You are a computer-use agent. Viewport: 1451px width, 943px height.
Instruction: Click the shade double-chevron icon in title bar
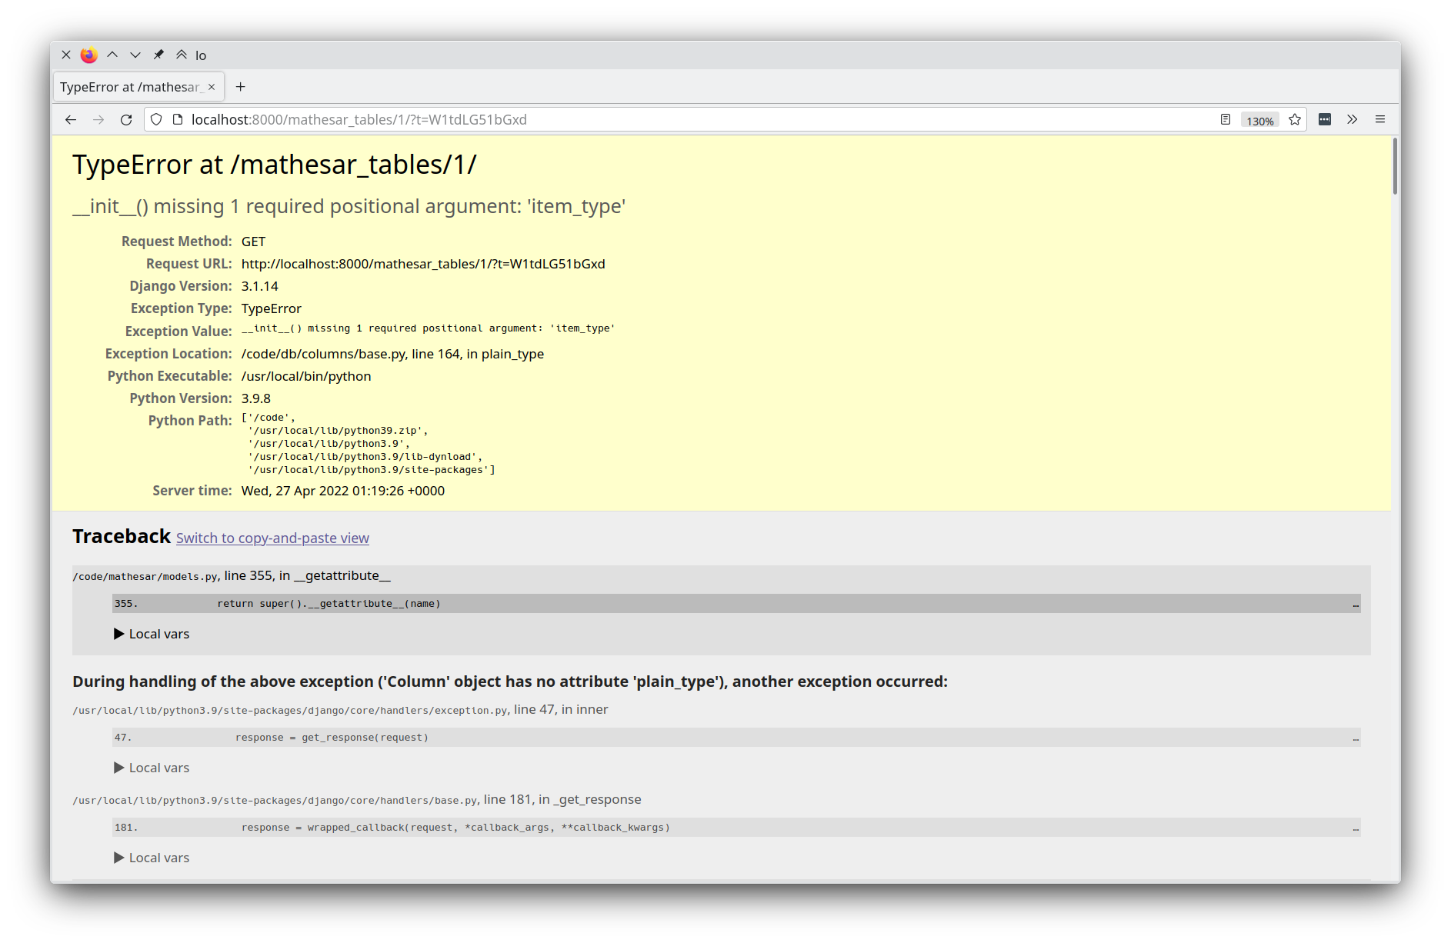(x=182, y=55)
